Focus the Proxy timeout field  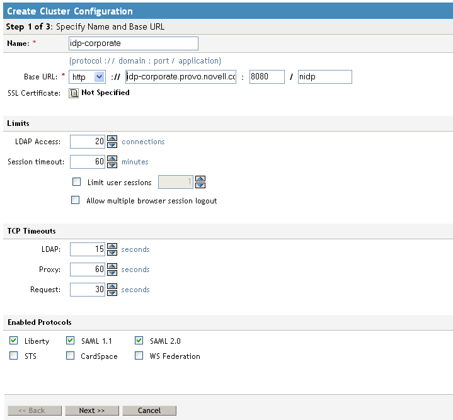pyautogui.click(x=88, y=270)
